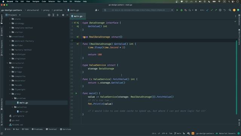Open the Git menu in menu bar
This screenshot has height=136, width=241.
pyautogui.click(x=71, y=2)
